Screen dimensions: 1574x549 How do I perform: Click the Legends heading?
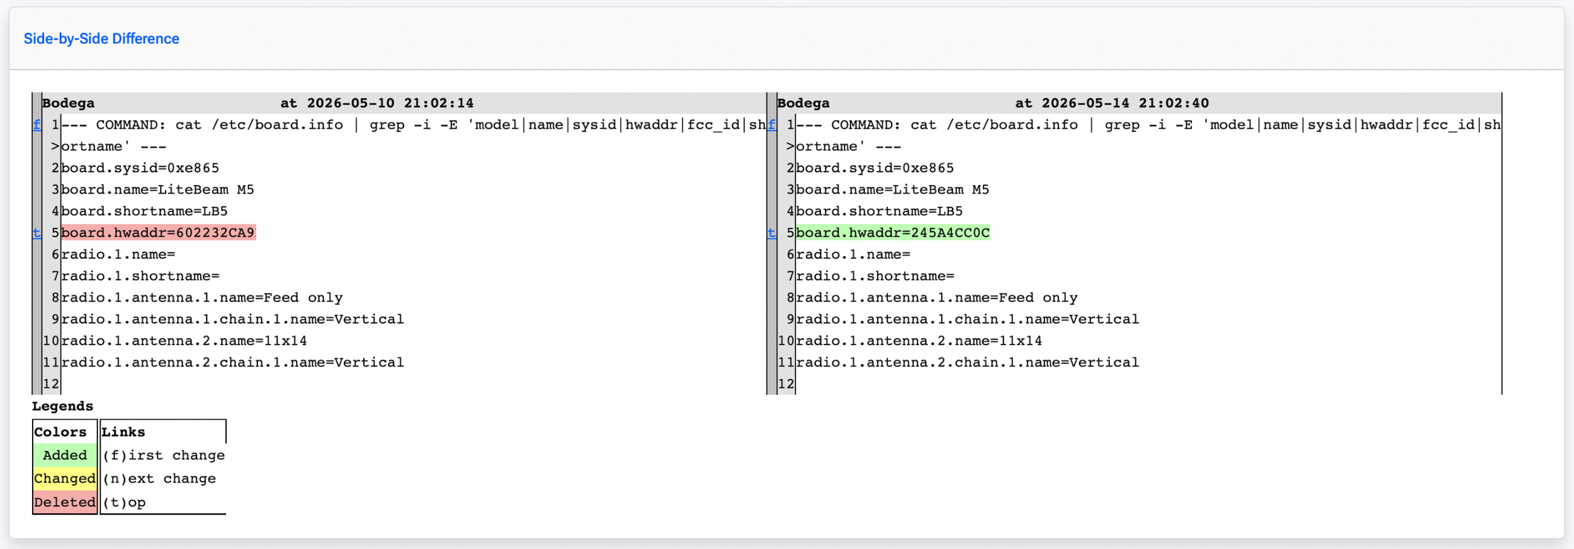pyautogui.click(x=62, y=406)
